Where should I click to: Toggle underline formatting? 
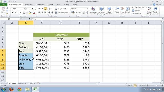(18, 13)
